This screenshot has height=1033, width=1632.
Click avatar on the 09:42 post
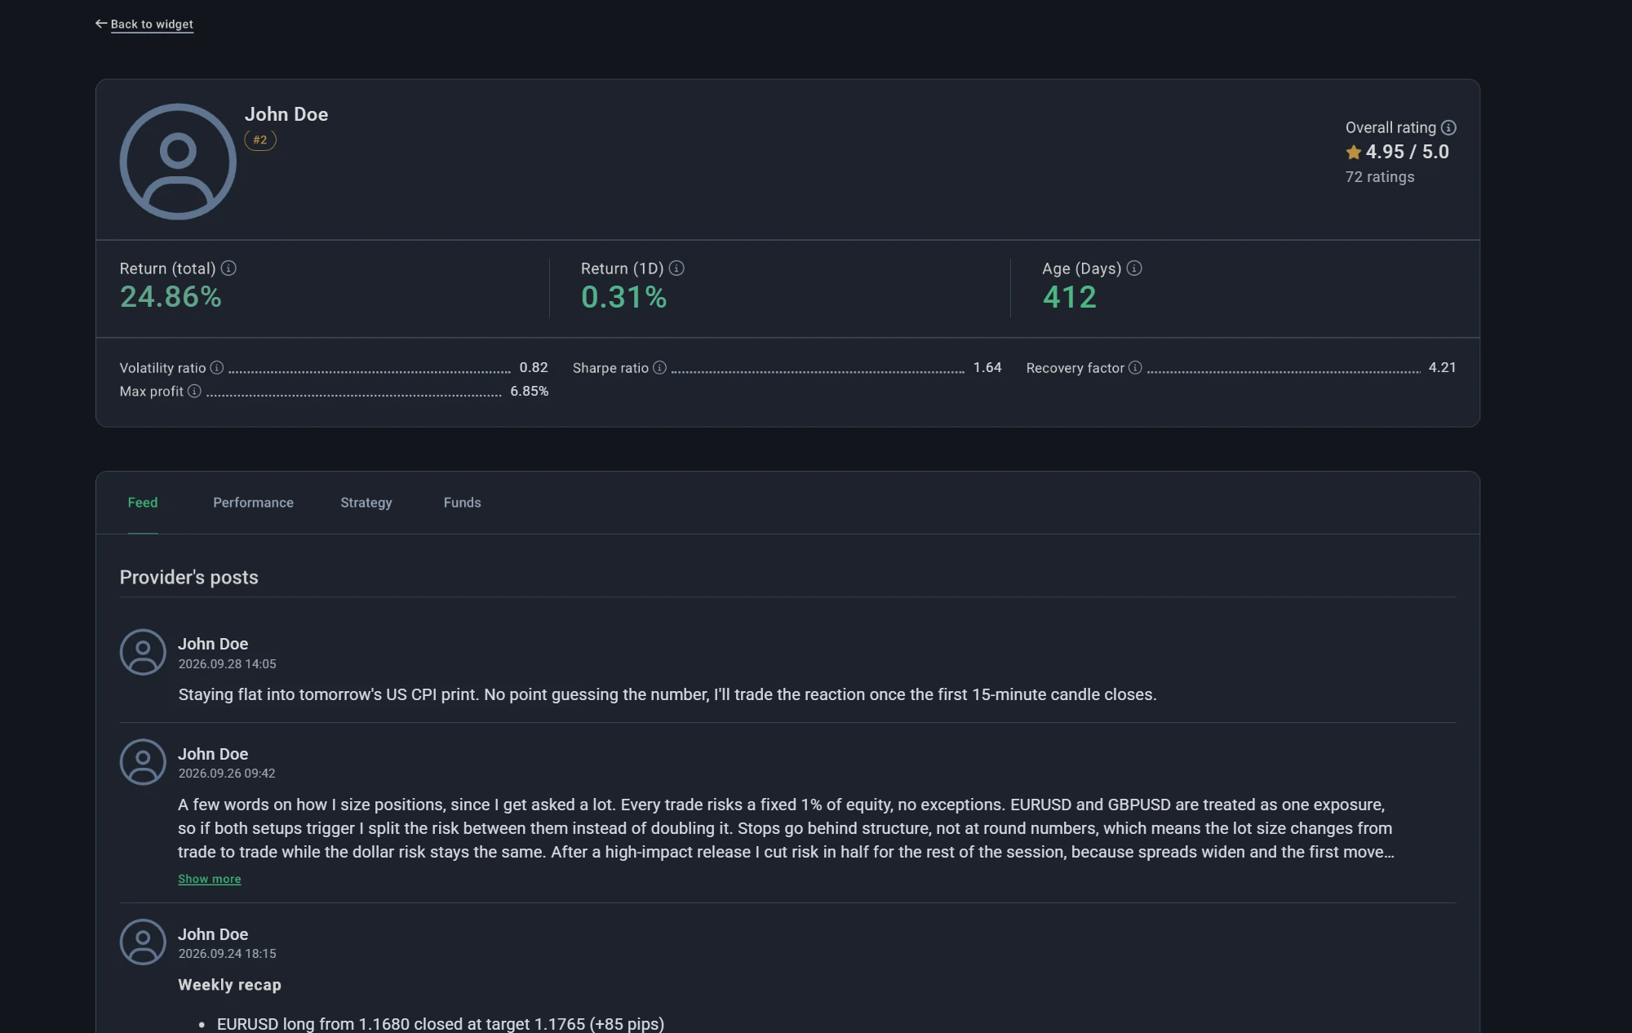(143, 762)
